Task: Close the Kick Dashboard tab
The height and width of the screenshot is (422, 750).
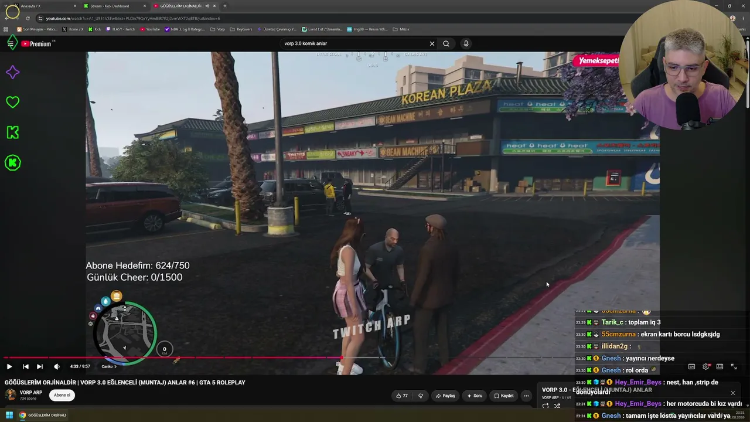Action: [x=145, y=6]
